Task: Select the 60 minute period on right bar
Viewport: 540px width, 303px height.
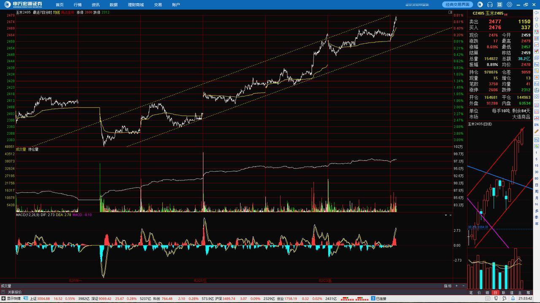Action: tap(536, 178)
